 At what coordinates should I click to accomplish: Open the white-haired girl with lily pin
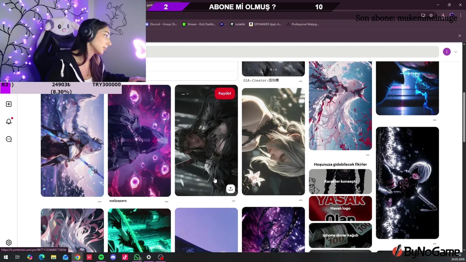point(273,142)
